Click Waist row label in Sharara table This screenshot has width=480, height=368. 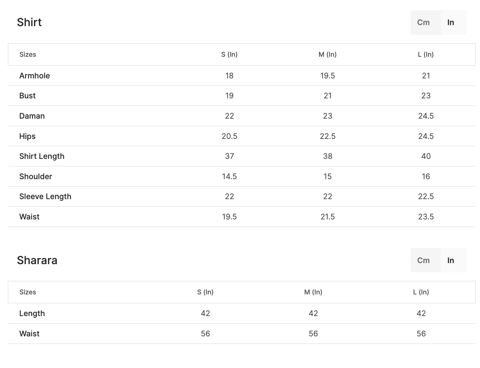click(x=30, y=334)
